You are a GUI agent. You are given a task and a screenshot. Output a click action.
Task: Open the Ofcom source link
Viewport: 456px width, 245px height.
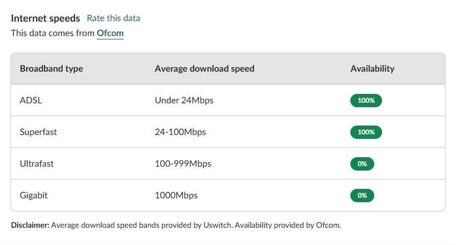[x=110, y=33]
